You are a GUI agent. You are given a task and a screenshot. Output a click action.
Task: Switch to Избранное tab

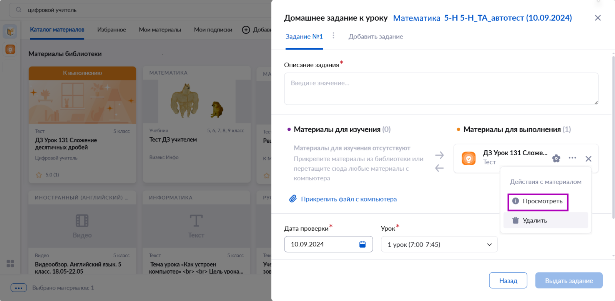111,30
